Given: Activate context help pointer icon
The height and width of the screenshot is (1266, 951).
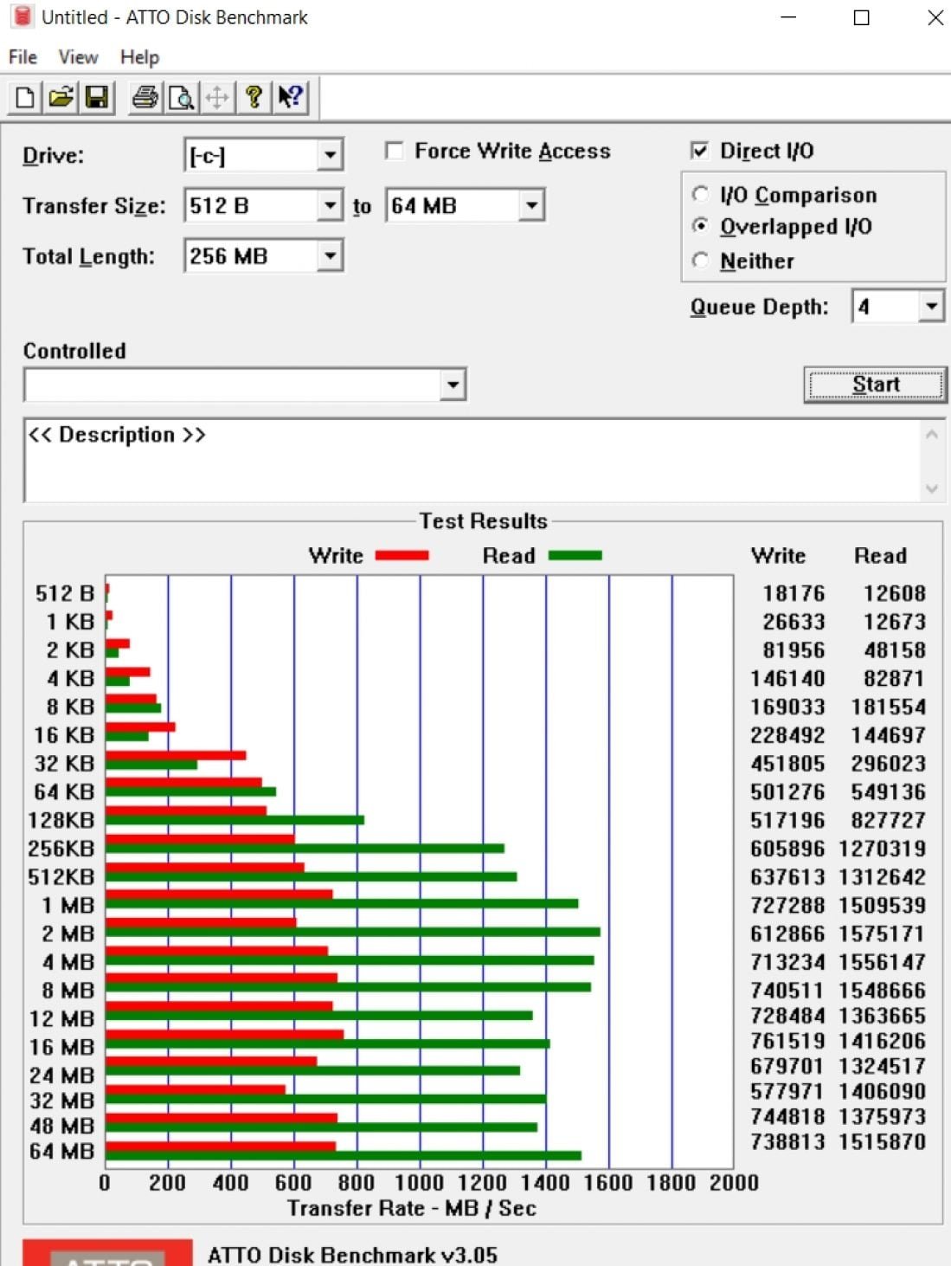Looking at the screenshot, I should tap(290, 97).
